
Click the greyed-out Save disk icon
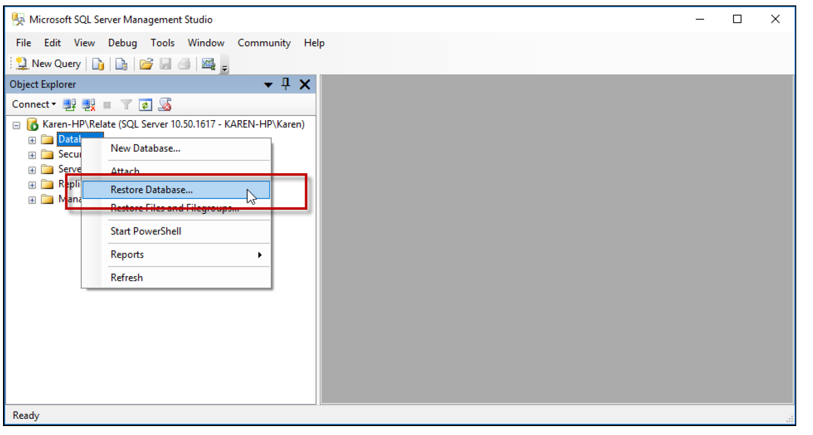tap(166, 64)
